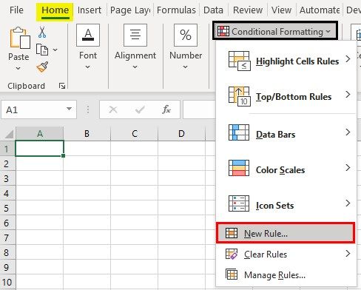Switch to the Formulas tab
The image size is (361, 290).
tap(176, 10)
